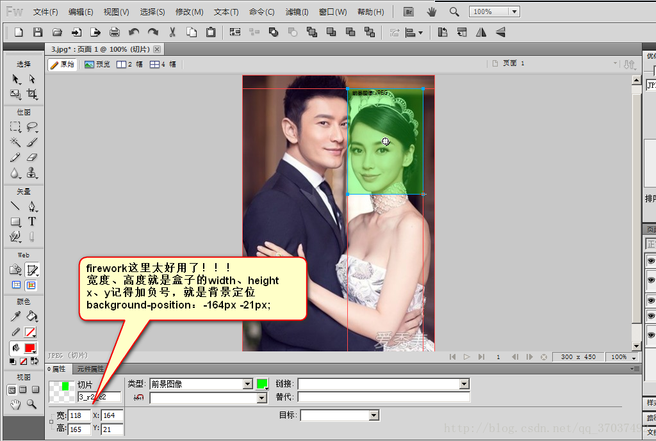Click the Paste clipboard icon
This screenshot has width=656, height=441.
211,32
